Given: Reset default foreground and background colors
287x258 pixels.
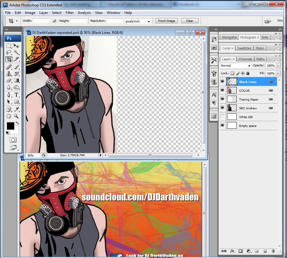Looking at the screenshot, I should 7,133.
